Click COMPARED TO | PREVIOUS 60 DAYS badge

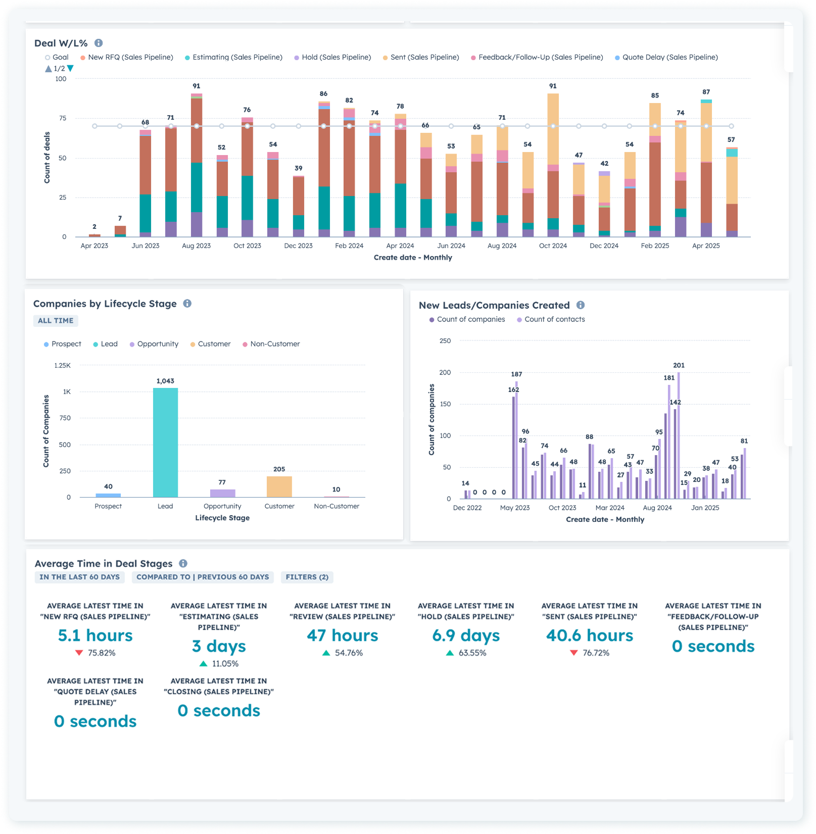tap(203, 577)
